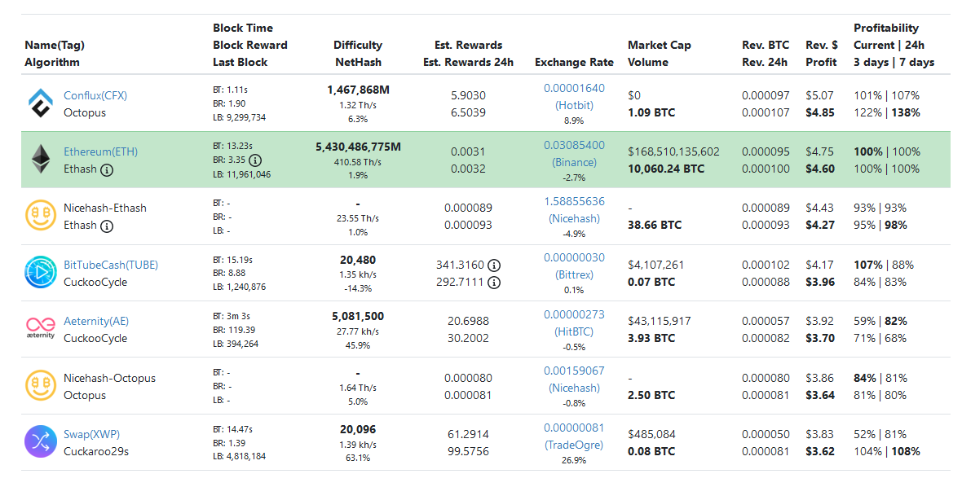
Task: Click the Exchange Rate column header
Action: [574, 63]
